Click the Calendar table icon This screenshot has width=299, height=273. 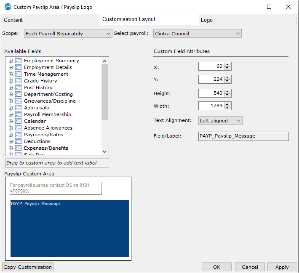click(x=18, y=121)
